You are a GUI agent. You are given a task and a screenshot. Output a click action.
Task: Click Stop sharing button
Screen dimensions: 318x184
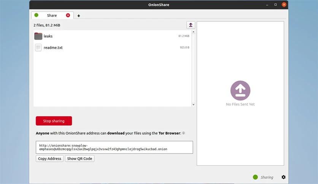[x=54, y=121]
